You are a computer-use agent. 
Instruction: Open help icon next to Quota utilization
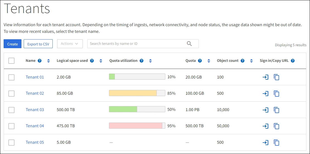(x=142, y=61)
